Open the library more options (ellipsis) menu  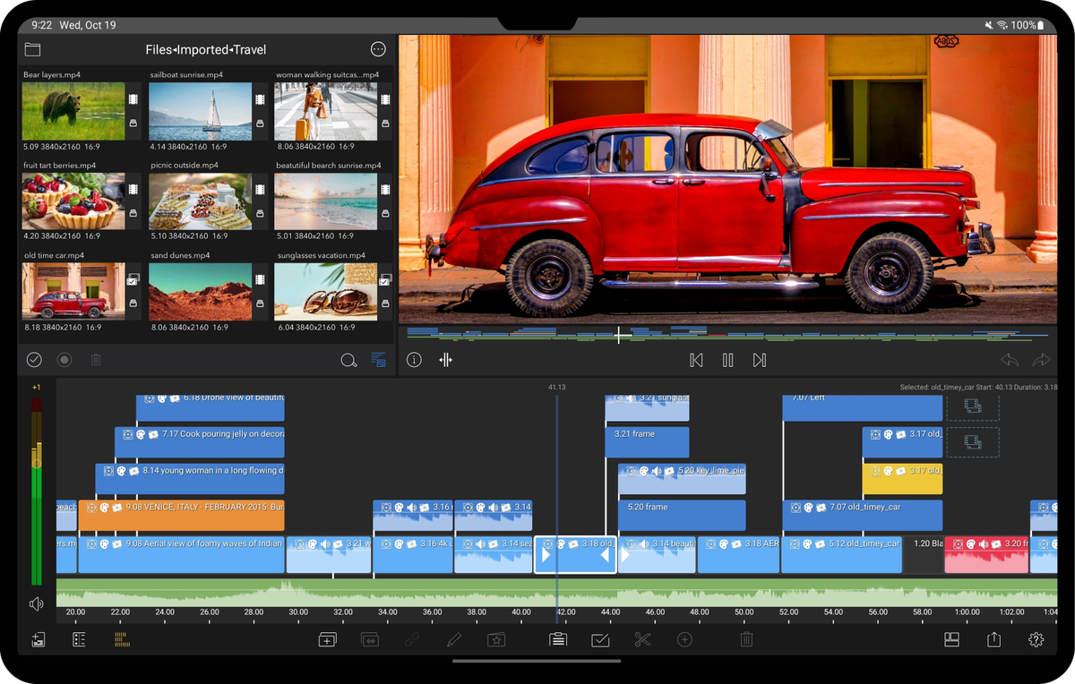coord(378,49)
